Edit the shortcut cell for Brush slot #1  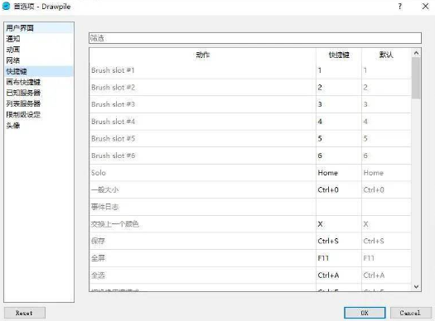339,70
